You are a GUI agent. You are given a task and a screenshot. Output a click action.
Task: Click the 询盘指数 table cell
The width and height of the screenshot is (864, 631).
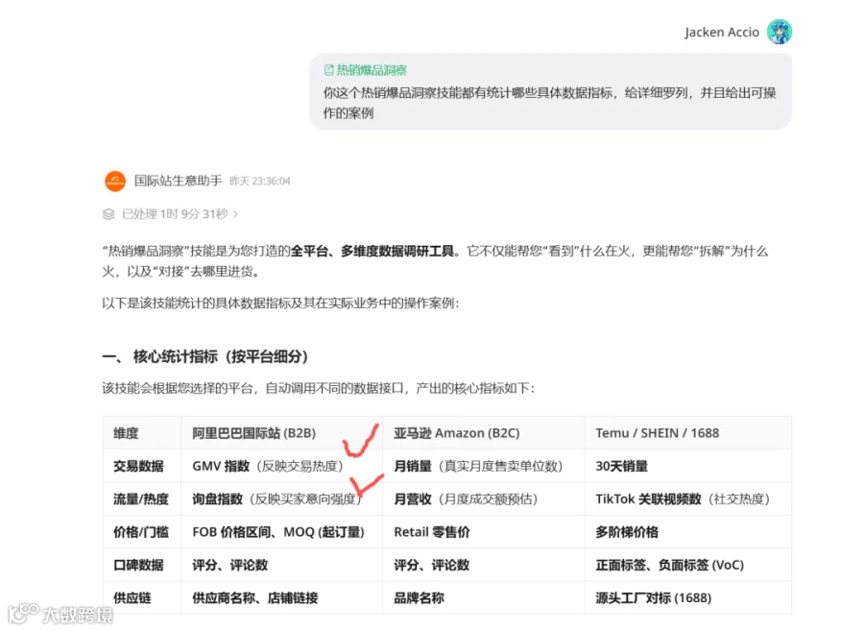pyautogui.click(x=281, y=499)
